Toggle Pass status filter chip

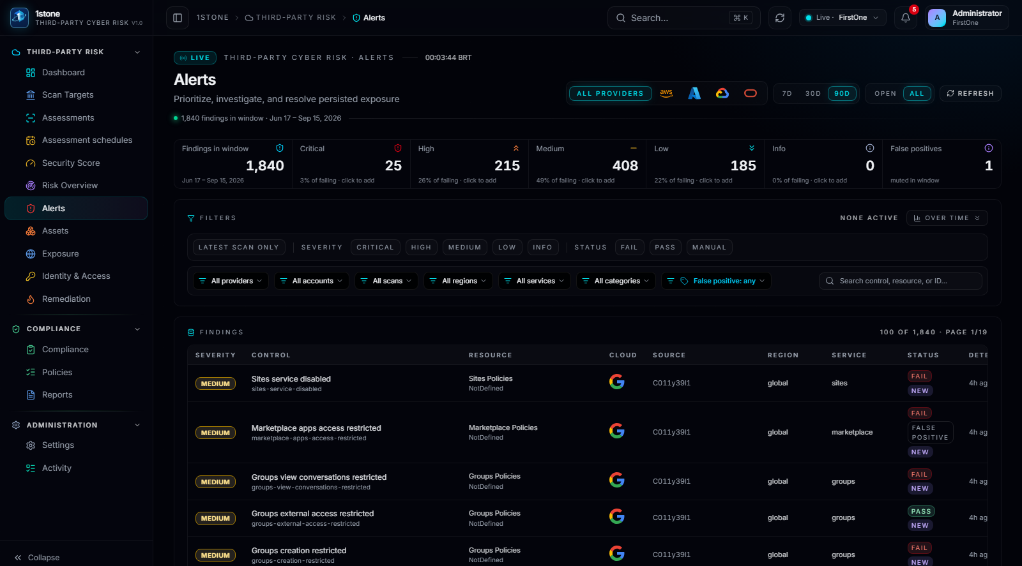[x=666, y=248]
